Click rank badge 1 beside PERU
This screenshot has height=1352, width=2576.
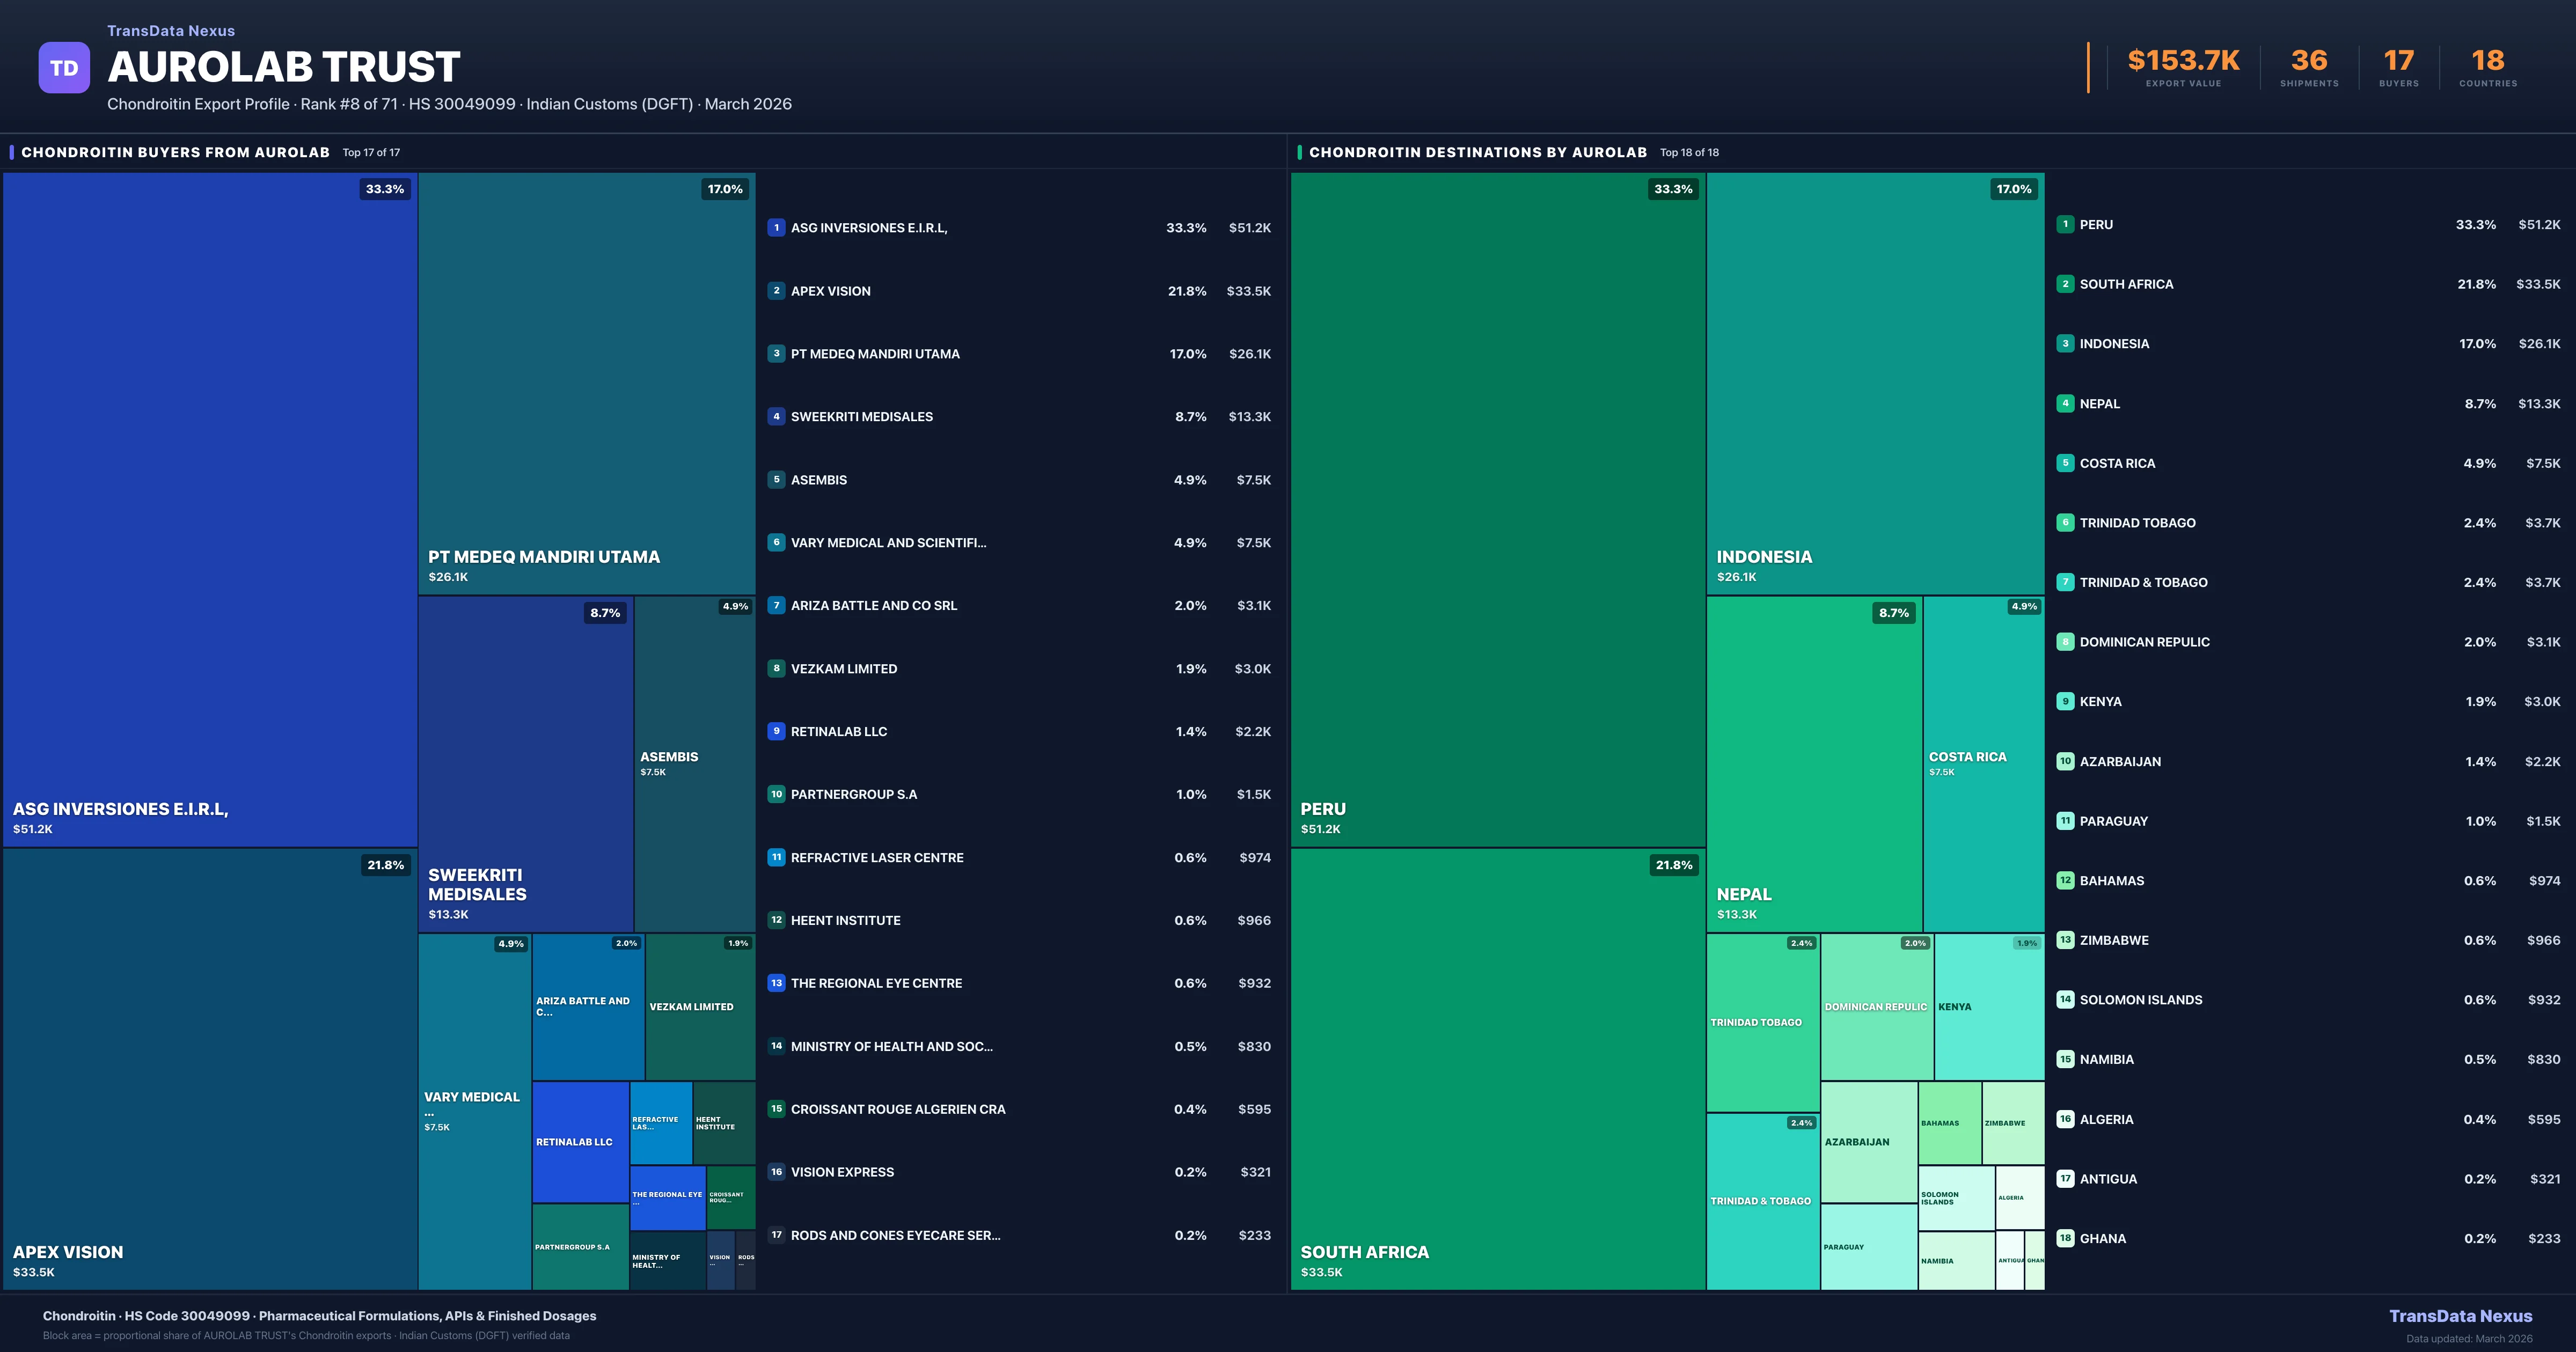2065,224
